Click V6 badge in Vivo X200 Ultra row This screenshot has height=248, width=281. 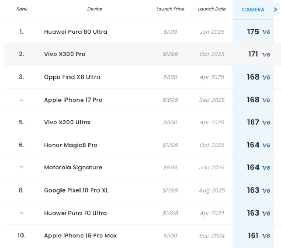pyautogui.click(x=266, y=123)
